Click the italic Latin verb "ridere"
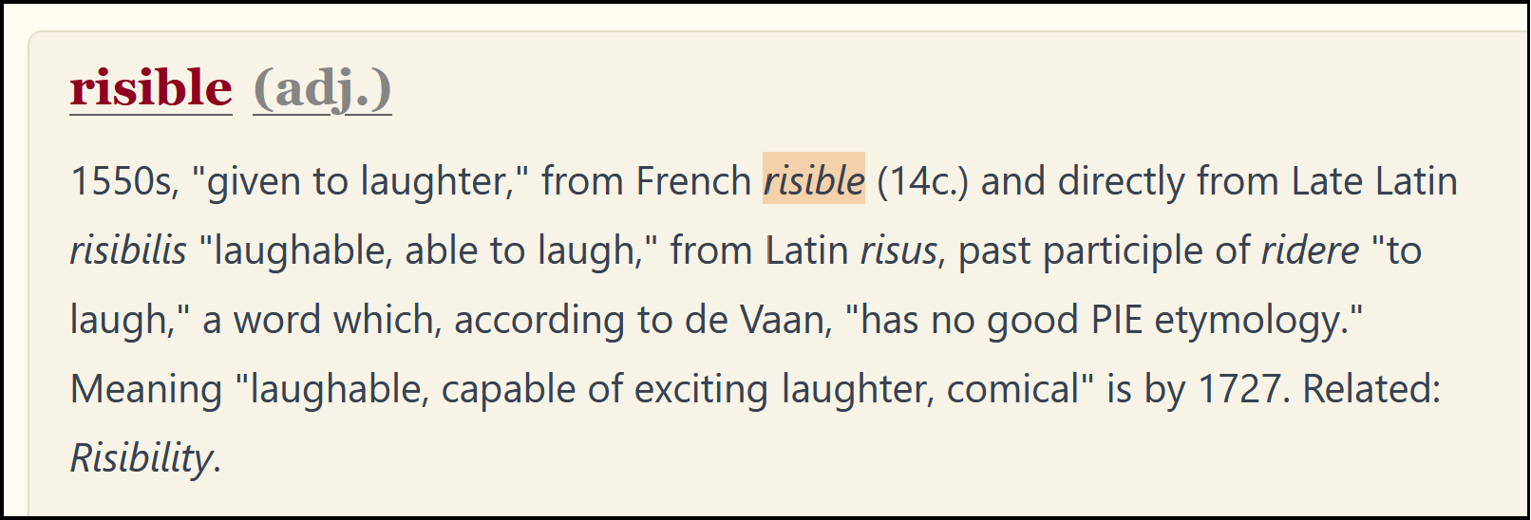 tap(1310, 251)
